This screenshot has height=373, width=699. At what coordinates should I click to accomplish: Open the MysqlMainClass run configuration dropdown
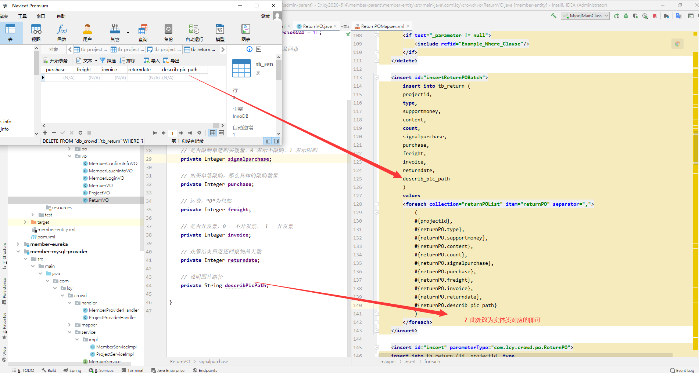585,16
